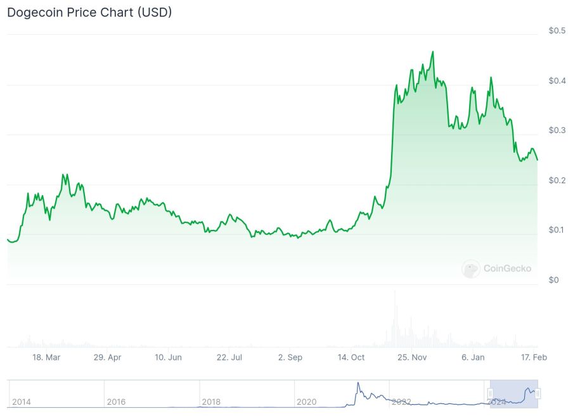Screen dimensions: 573x418
Task: Click the $0 price axis label
Action: [x=553, y=280]
